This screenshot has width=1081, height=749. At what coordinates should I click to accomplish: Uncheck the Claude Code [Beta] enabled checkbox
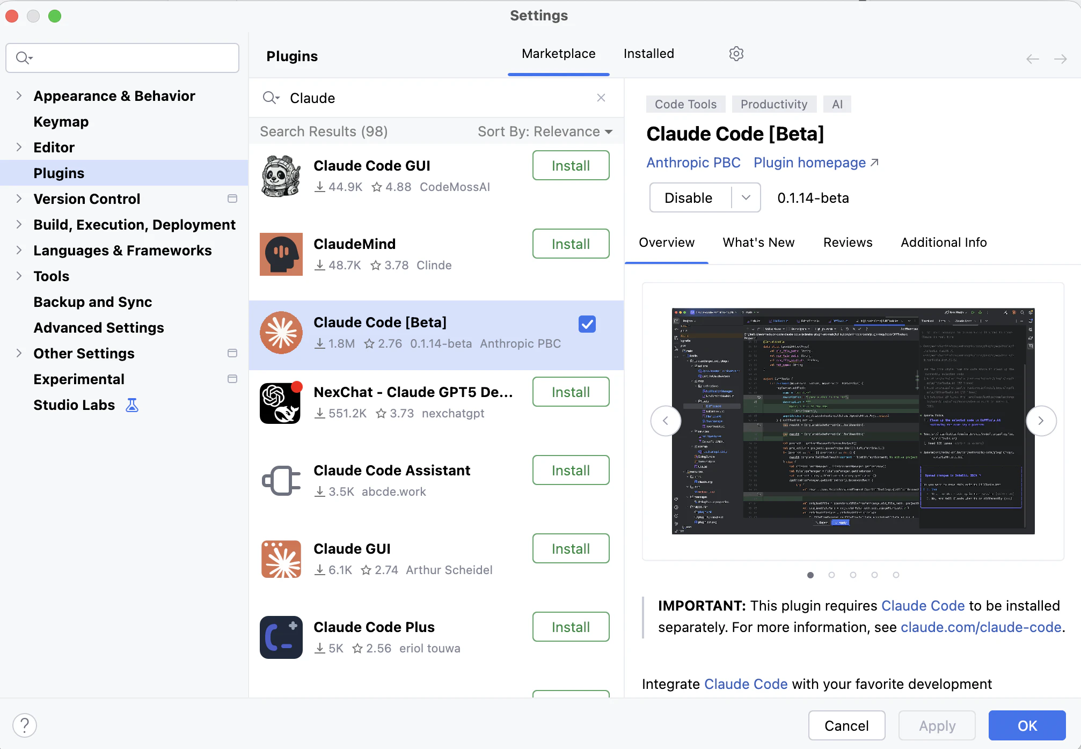(x=587, y=324)
